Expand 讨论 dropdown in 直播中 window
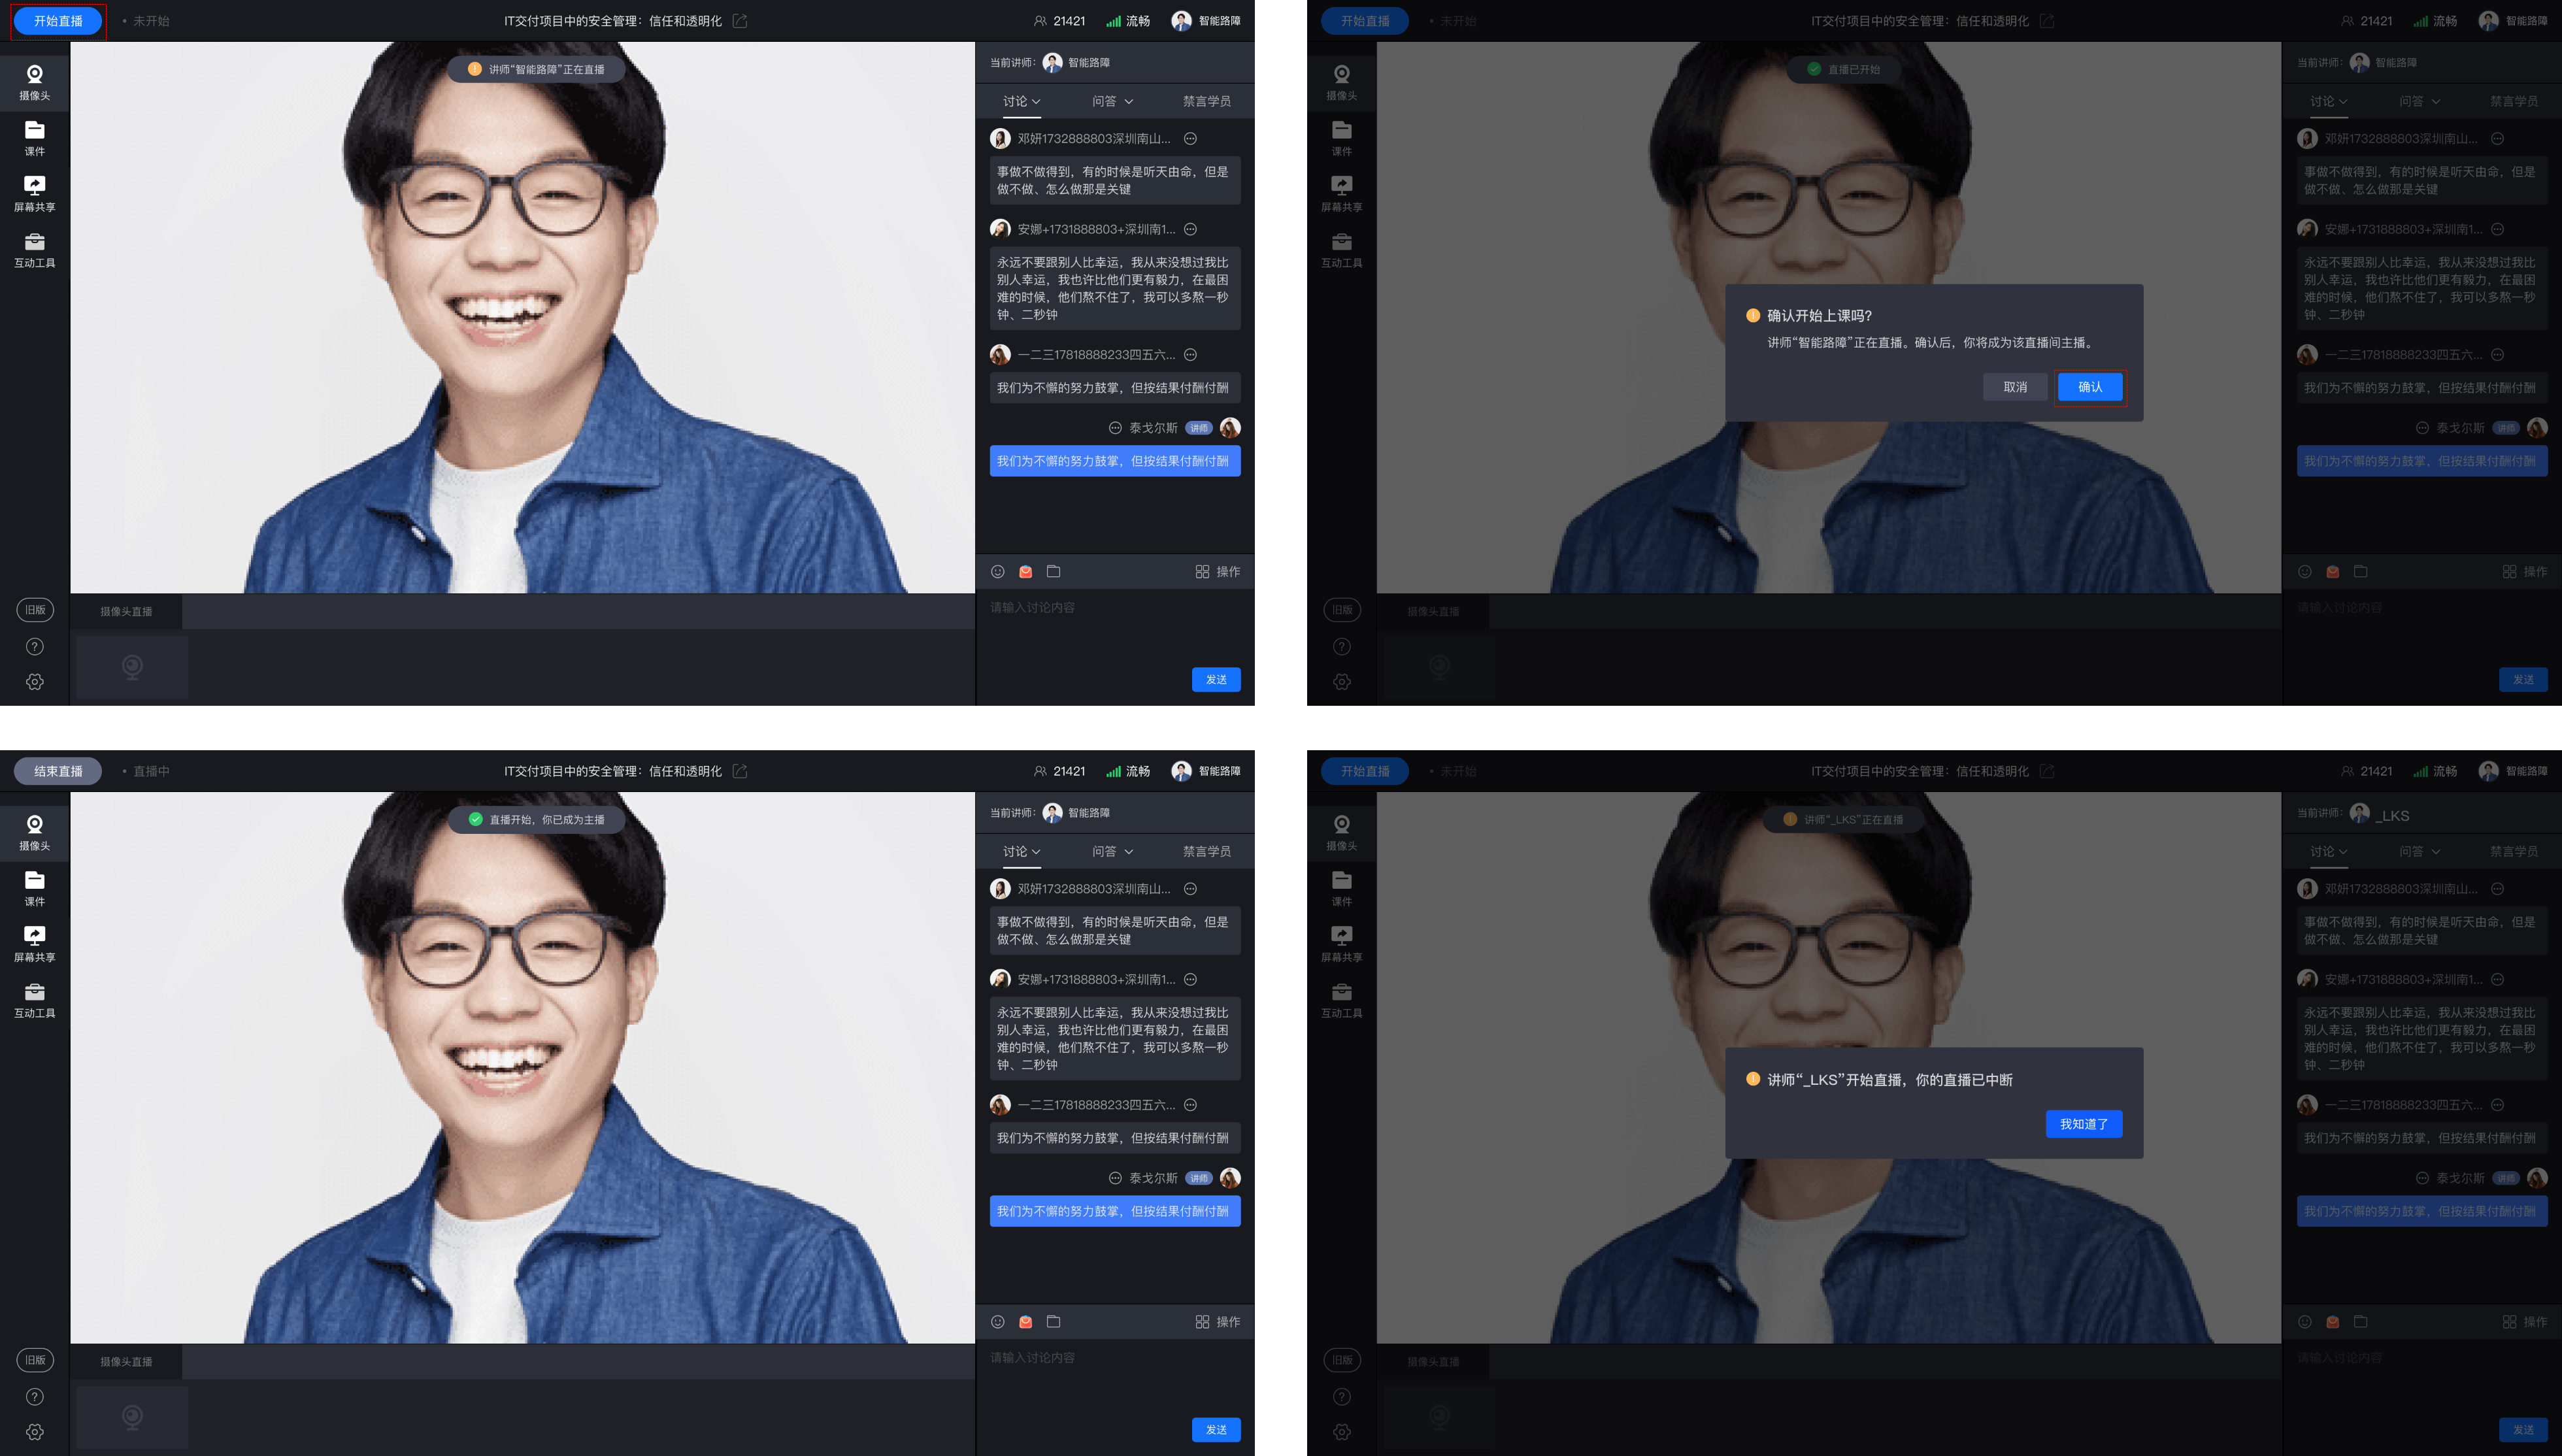2562x1456 pixels. pyautogui.click(x=1022, y=851)
